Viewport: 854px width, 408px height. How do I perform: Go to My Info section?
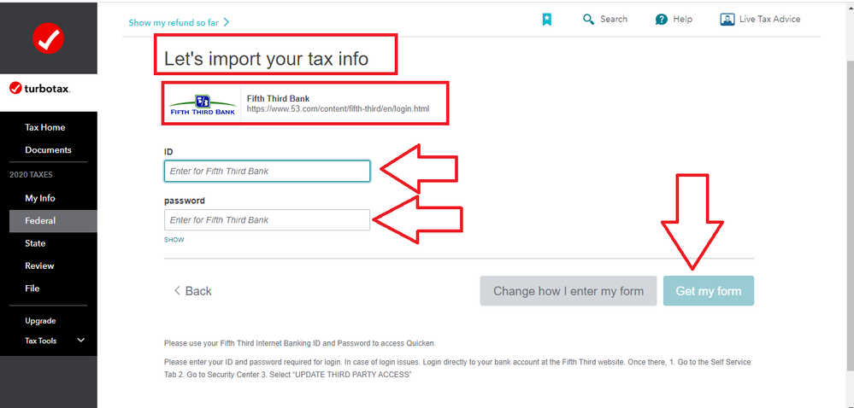point(40,198)
